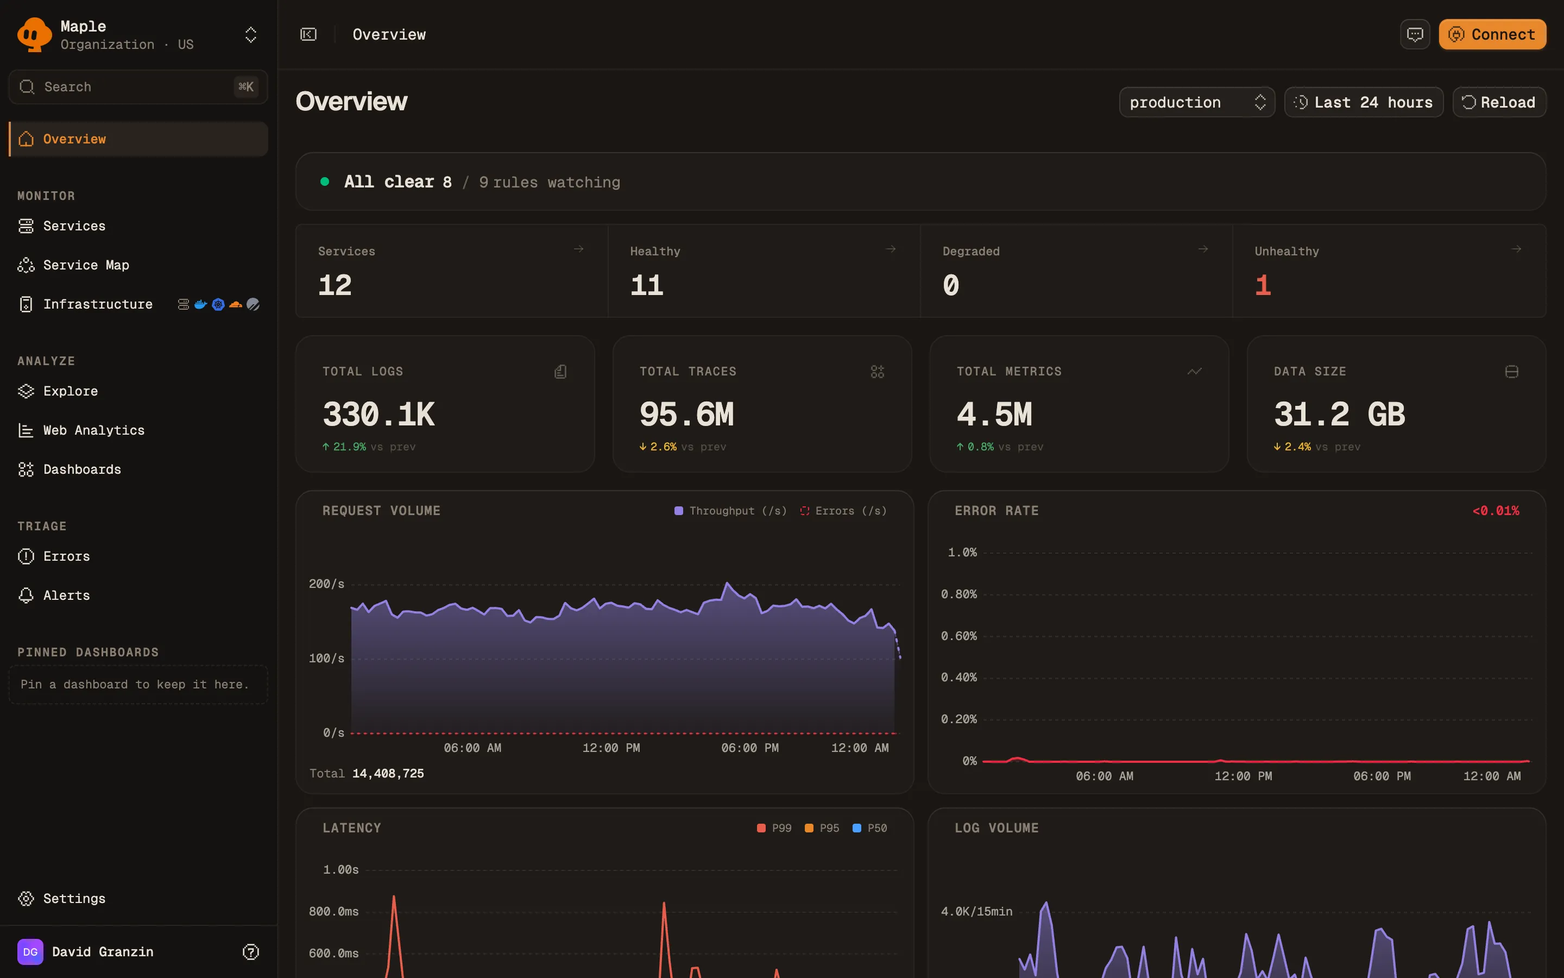
Task: Expand the organization switcher chevrons
Action: tap(251, 35)
